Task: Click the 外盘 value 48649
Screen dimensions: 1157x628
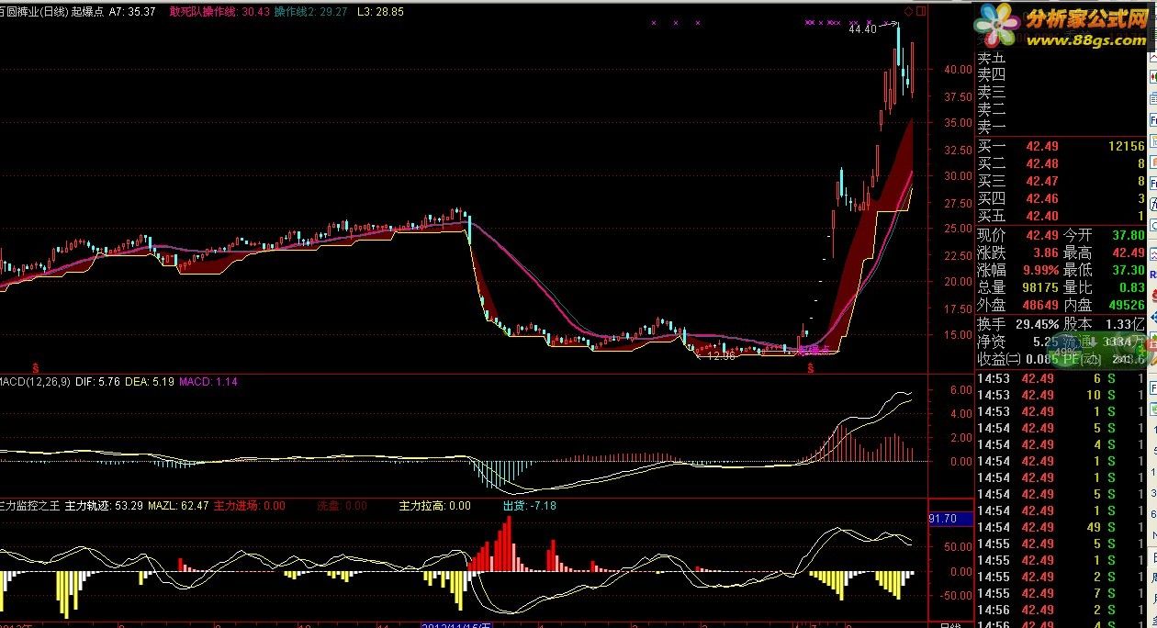Action: pyautogui.click(x=1040, y=305)
